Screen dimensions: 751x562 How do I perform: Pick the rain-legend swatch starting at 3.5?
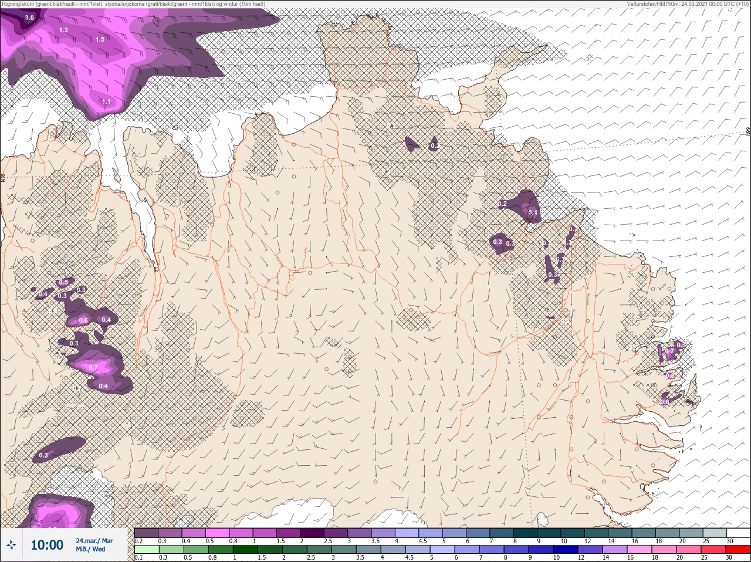368,550
